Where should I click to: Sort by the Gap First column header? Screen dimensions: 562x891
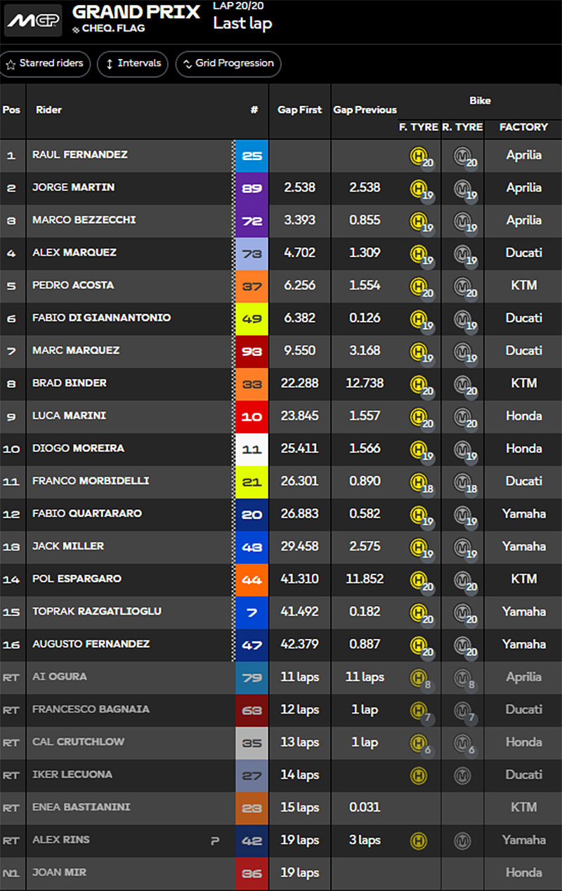(x=299, y=110)
